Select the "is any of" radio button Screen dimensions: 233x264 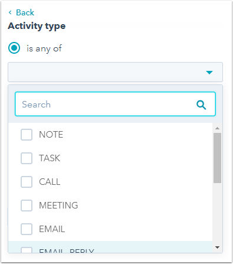pos(14,48)
